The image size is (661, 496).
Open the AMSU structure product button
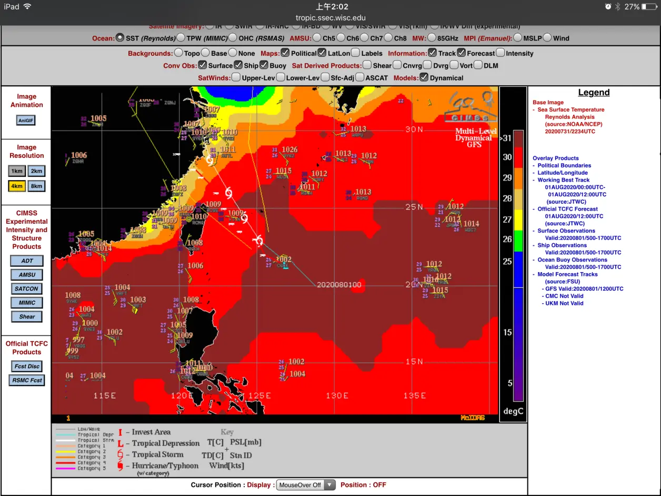coord(27,275)
